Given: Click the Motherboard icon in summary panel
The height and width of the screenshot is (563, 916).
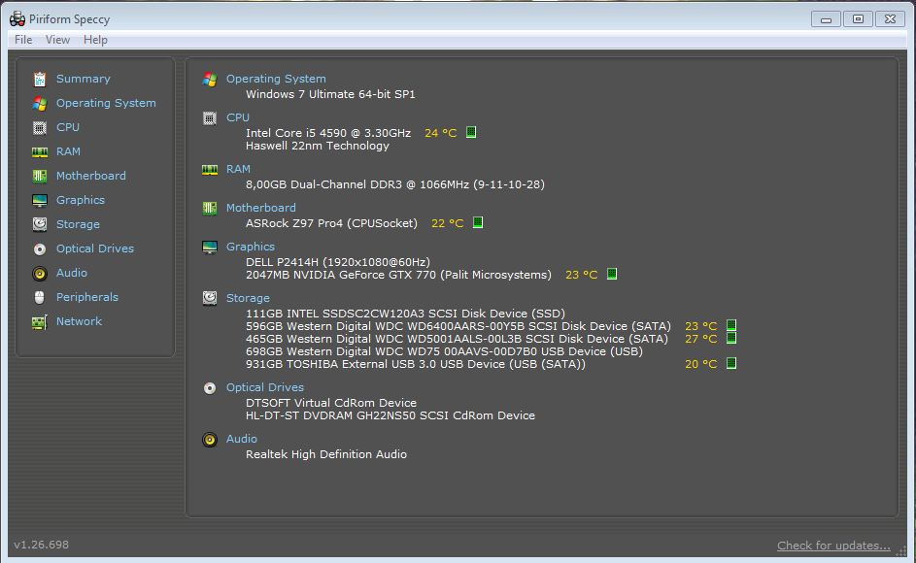Looking at the screenshot, I should point(210,208).
